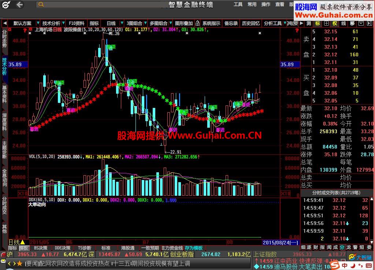Viewport: 375px width, 270px height.
Task: Open the 查看 menu
Action: pos(279,4)
